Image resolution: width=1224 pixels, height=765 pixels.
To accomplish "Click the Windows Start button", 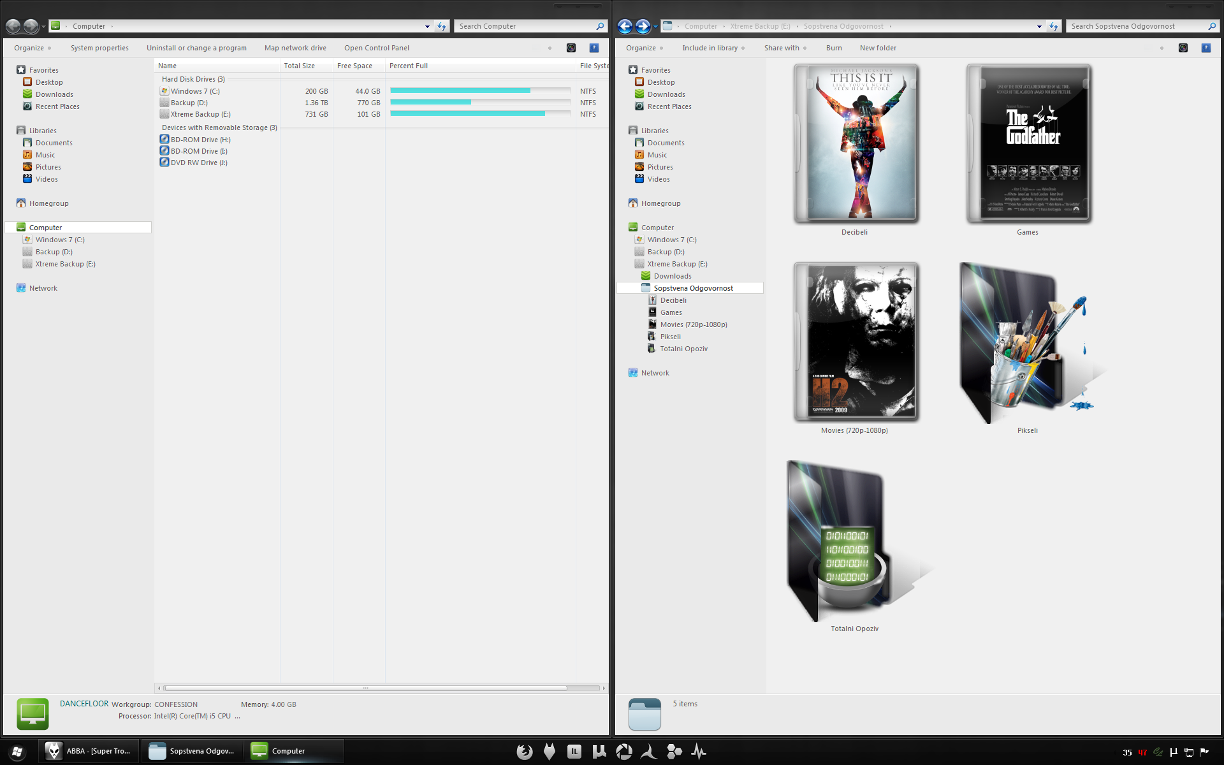I will pos(17,752).
